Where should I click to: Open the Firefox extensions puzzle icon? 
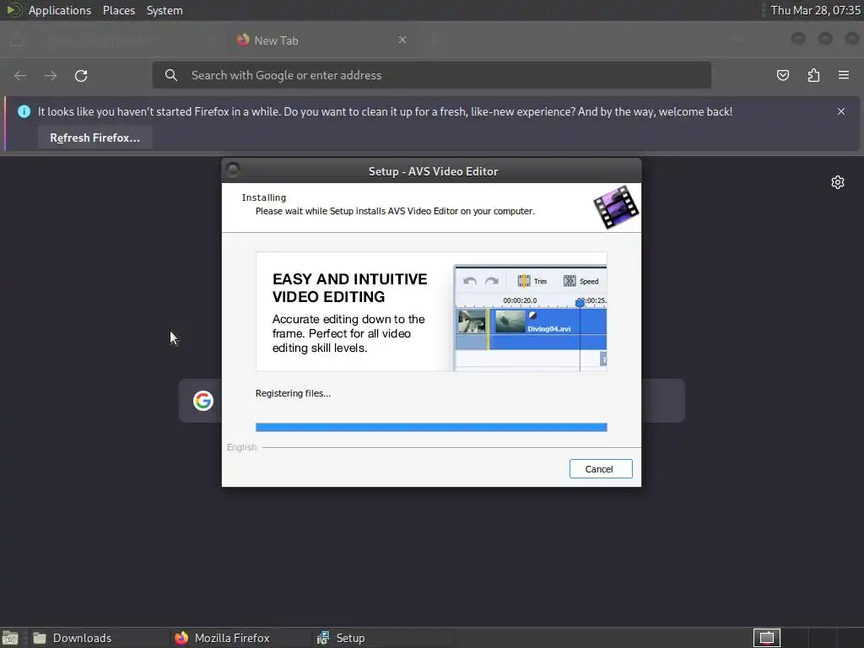pyautogui.click(x=813, y=75)
